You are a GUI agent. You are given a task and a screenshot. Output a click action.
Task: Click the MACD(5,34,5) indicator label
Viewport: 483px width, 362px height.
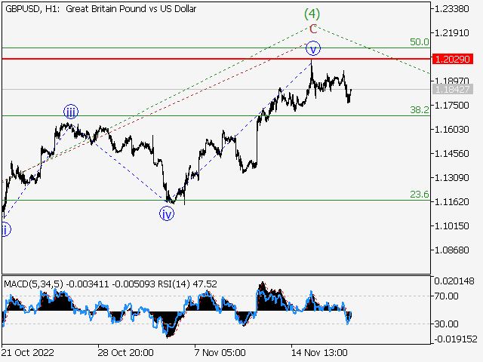coord(33,284)
